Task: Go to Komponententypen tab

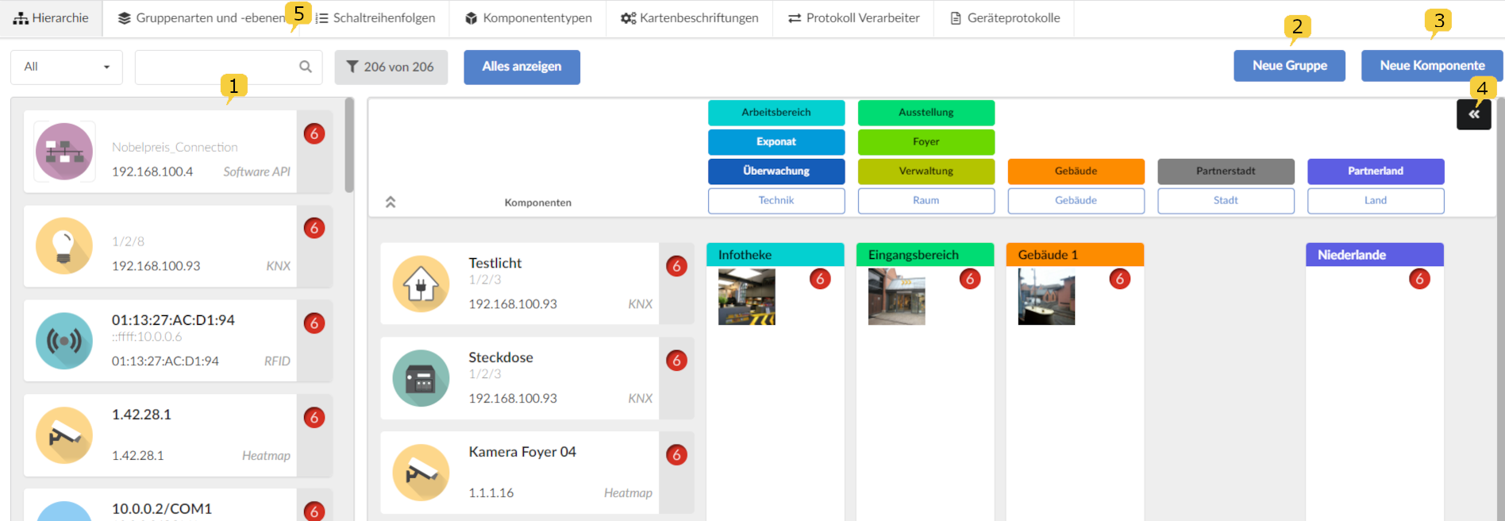Action: coord(528,18)
